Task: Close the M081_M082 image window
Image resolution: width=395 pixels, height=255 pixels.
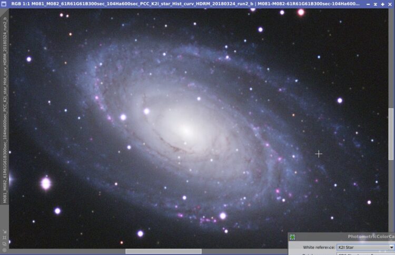Action: tap(390, 4)
